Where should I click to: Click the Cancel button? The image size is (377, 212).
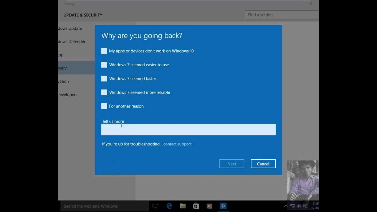[263, 164]
